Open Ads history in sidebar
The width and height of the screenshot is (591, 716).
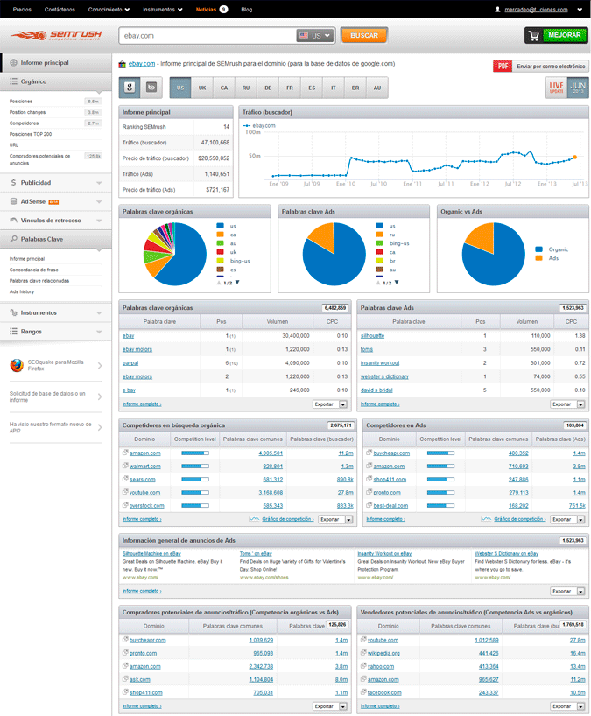click(x=22, y=291)
